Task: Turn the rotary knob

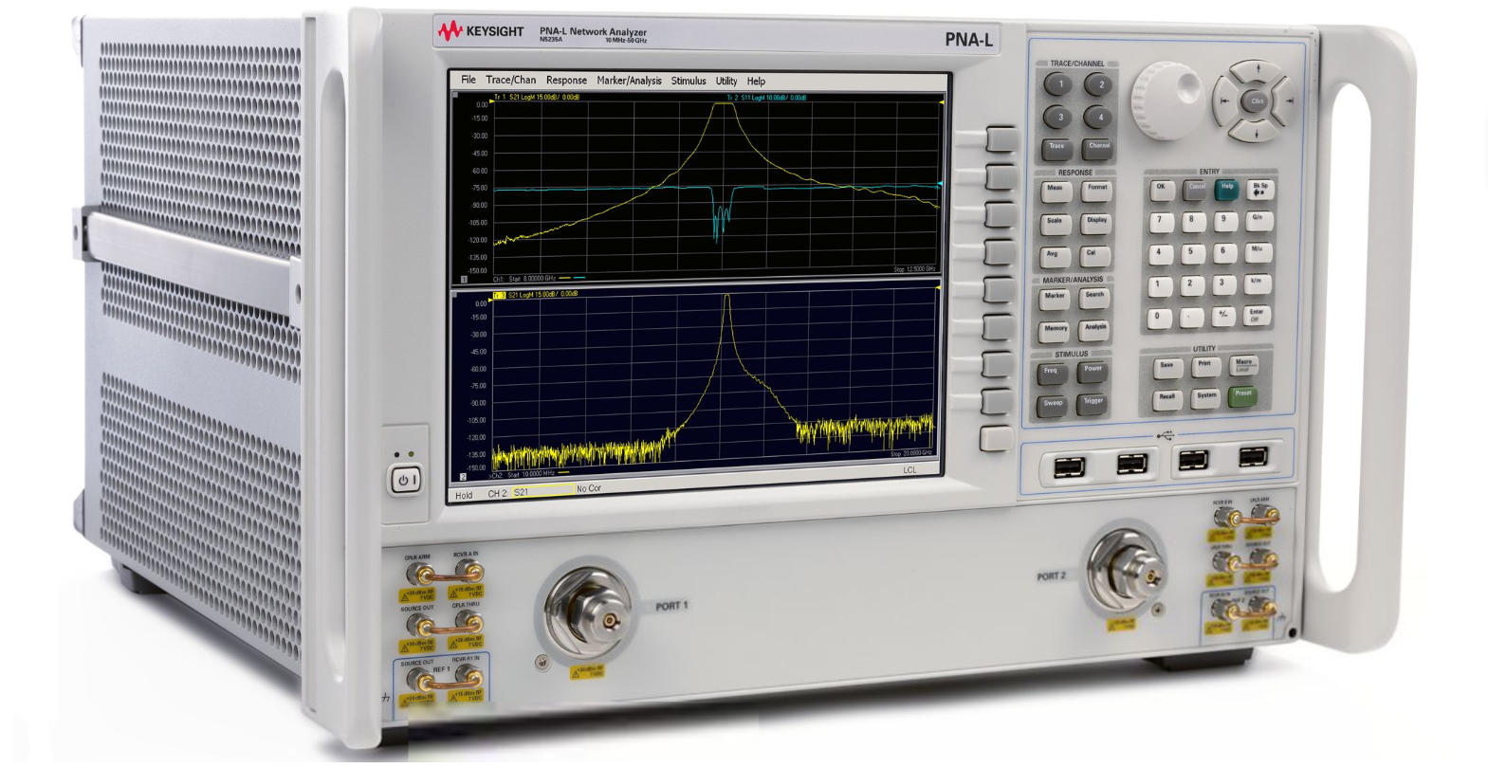Action: pyautogui.click(x=1167, y=101)
